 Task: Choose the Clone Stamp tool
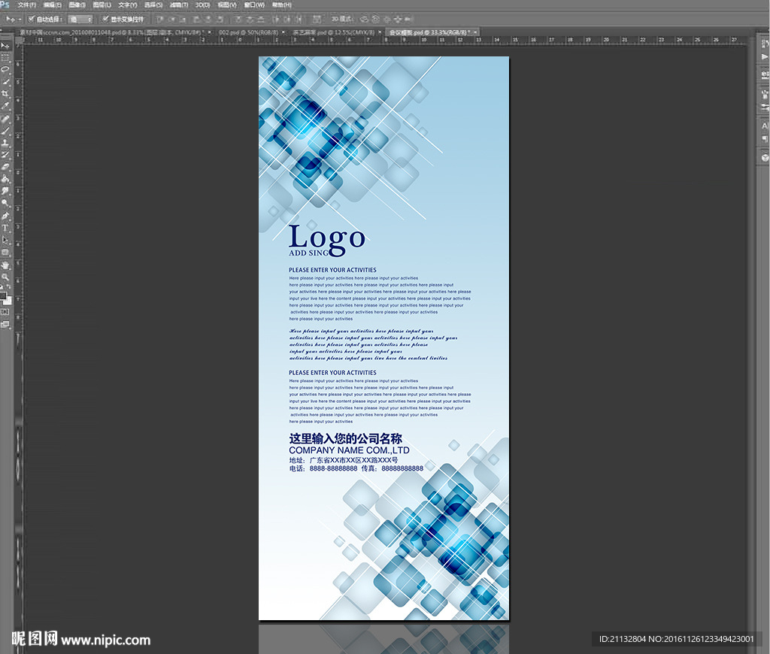[x=5, y=143]
